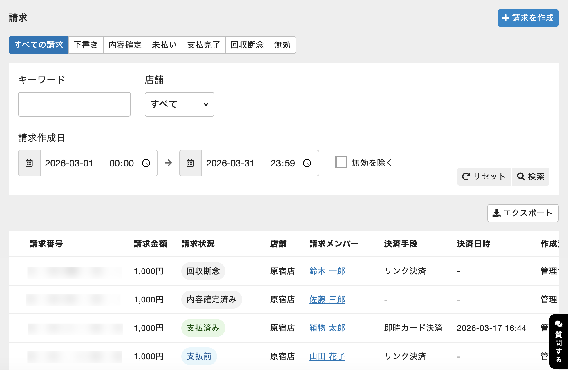568x370 pixels.
Task: Click the 検索 search button
Action: (531, 176)
